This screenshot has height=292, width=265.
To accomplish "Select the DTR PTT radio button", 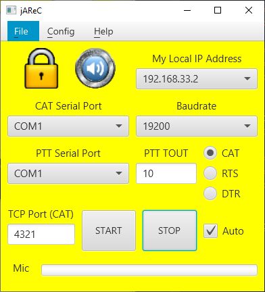I will pos(210,193).
